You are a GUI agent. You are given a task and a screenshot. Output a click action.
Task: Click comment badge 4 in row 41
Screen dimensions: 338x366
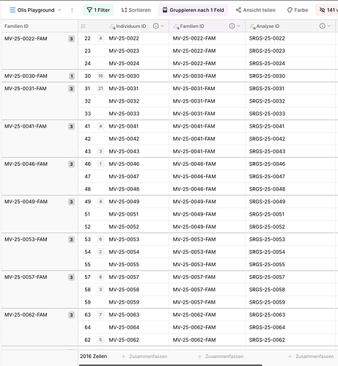[x=100, y=126]
